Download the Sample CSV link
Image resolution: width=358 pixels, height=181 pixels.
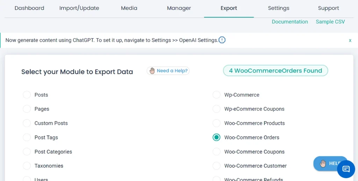pyautogui.click(x=330, y=22)
